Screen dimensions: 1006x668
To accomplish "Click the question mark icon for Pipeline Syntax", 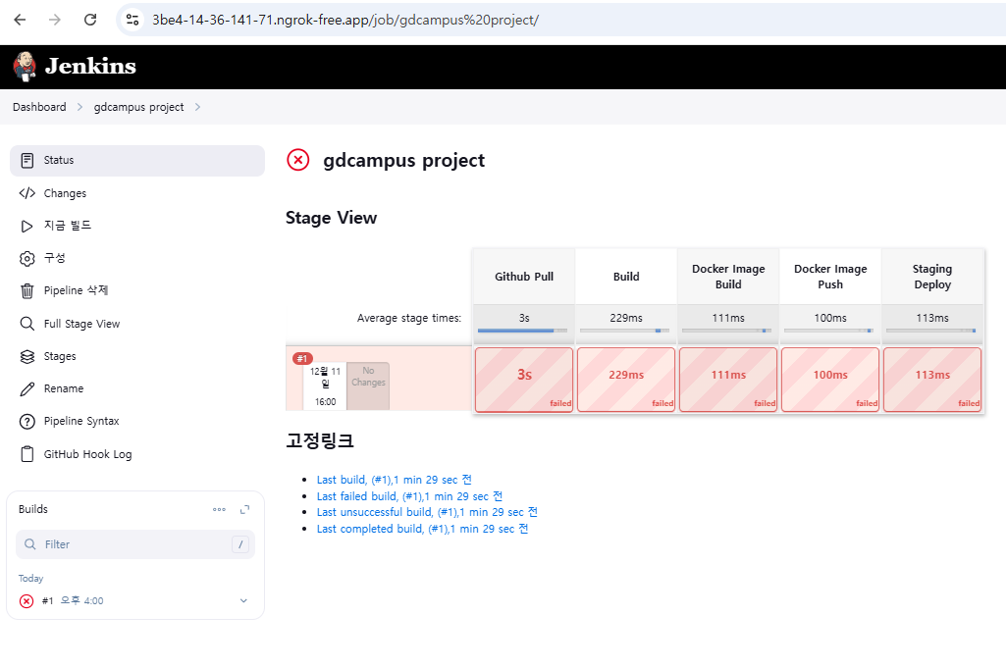I will [x=26, y=421].
